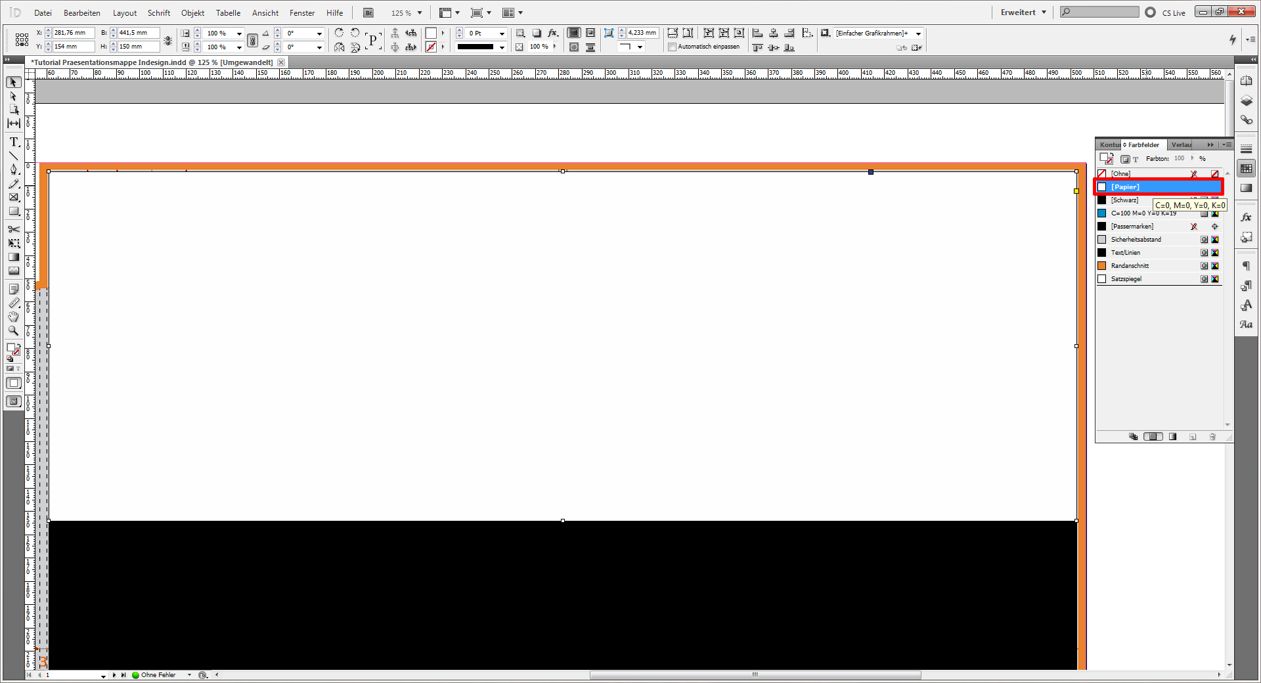Click the Erweitert workspace switcher

coord(1017,12)
